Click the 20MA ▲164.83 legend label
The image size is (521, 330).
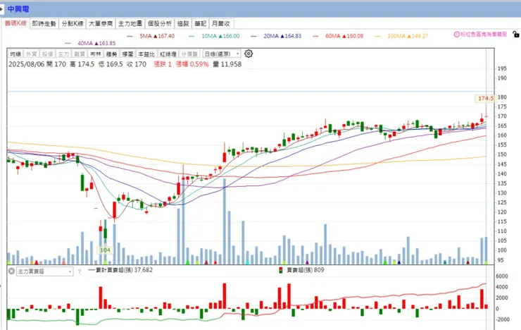click(282, 36)
